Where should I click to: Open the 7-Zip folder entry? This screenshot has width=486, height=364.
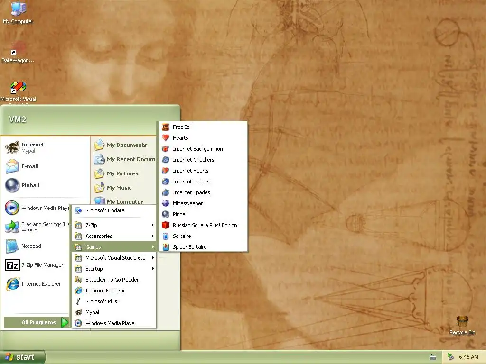114,225
